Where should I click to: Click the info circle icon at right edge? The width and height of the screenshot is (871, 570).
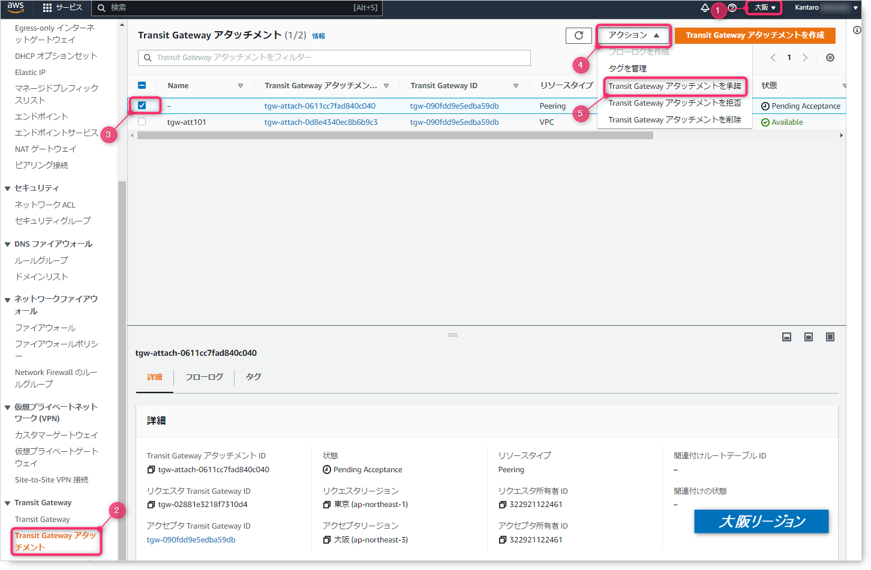857,30
